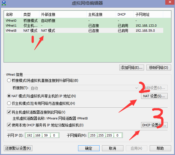175x155 pixels.
Task: Click last octet 0 of 子网掩码
Action: [117, 135]
